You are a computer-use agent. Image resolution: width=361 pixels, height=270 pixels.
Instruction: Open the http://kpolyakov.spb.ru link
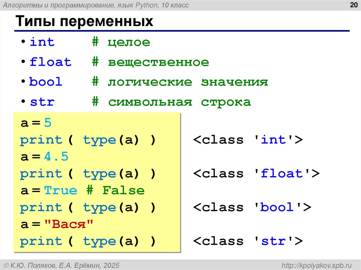tap(317, 265)
